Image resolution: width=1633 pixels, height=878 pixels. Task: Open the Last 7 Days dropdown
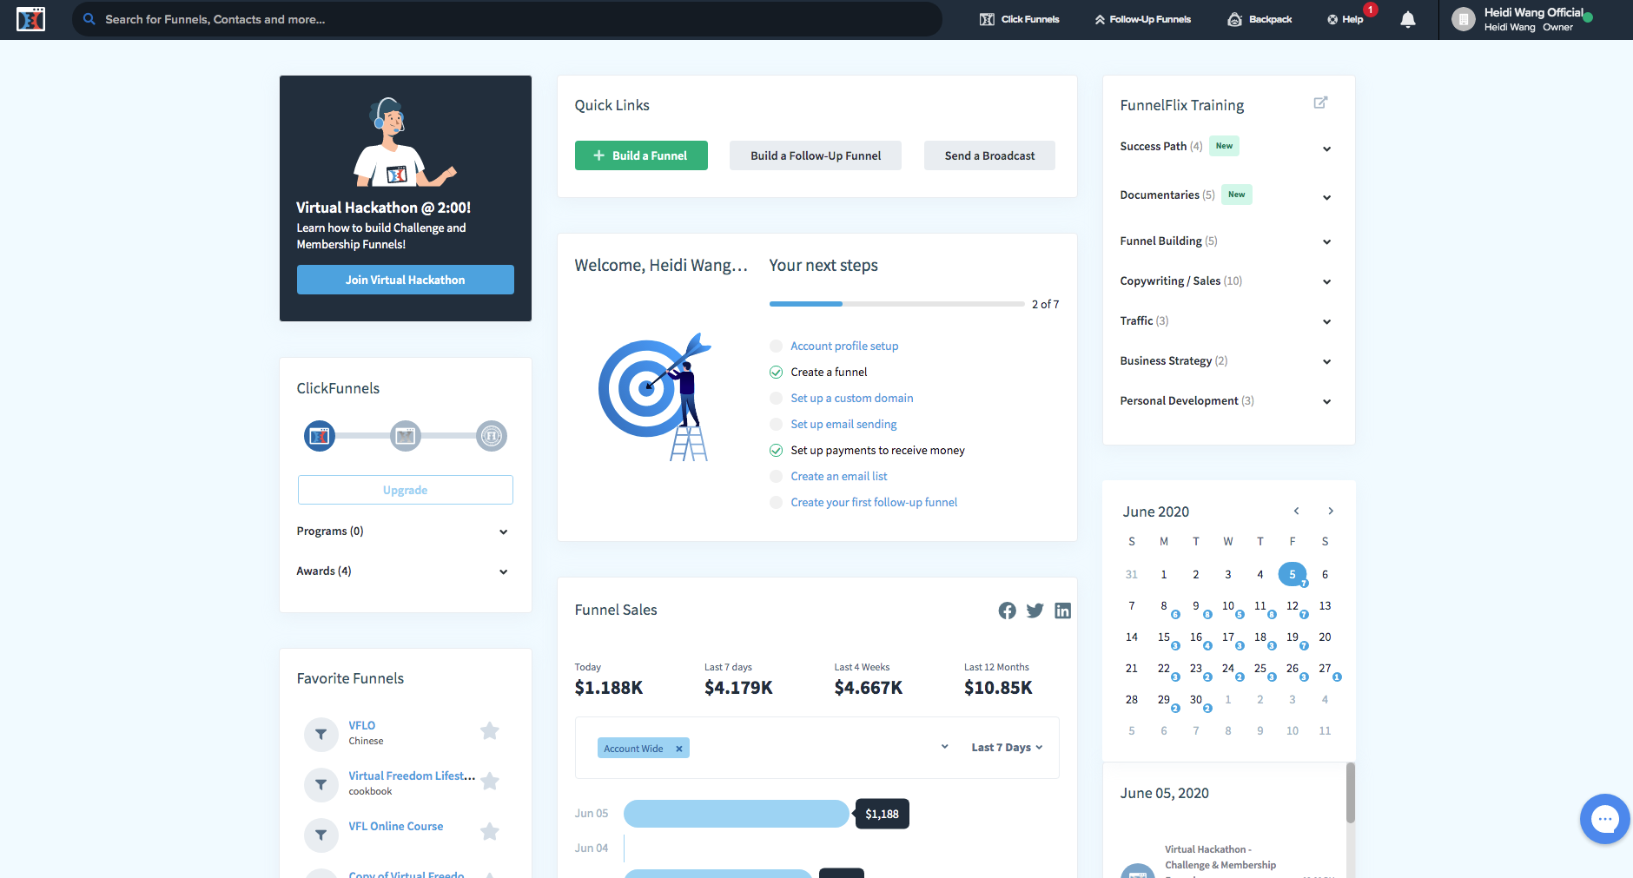pyautogui.click(x=1006, y=748)
